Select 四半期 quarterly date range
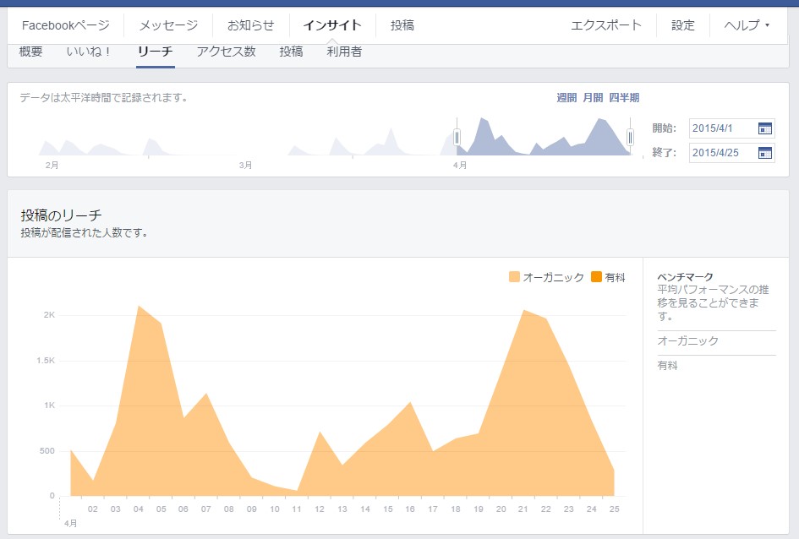Image resolution: width=799 pixels, height=539 pixels. tap(622, 97)
